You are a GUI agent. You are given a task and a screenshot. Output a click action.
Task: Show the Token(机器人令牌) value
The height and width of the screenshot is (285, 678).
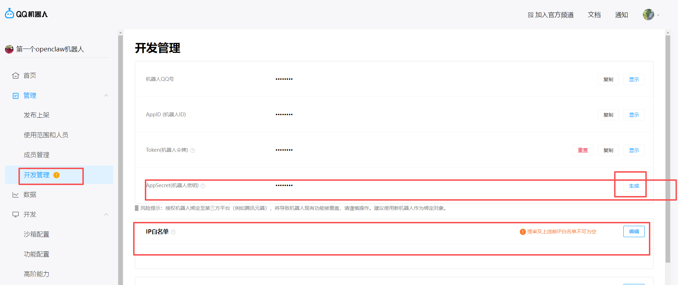(x=634, y=150)
